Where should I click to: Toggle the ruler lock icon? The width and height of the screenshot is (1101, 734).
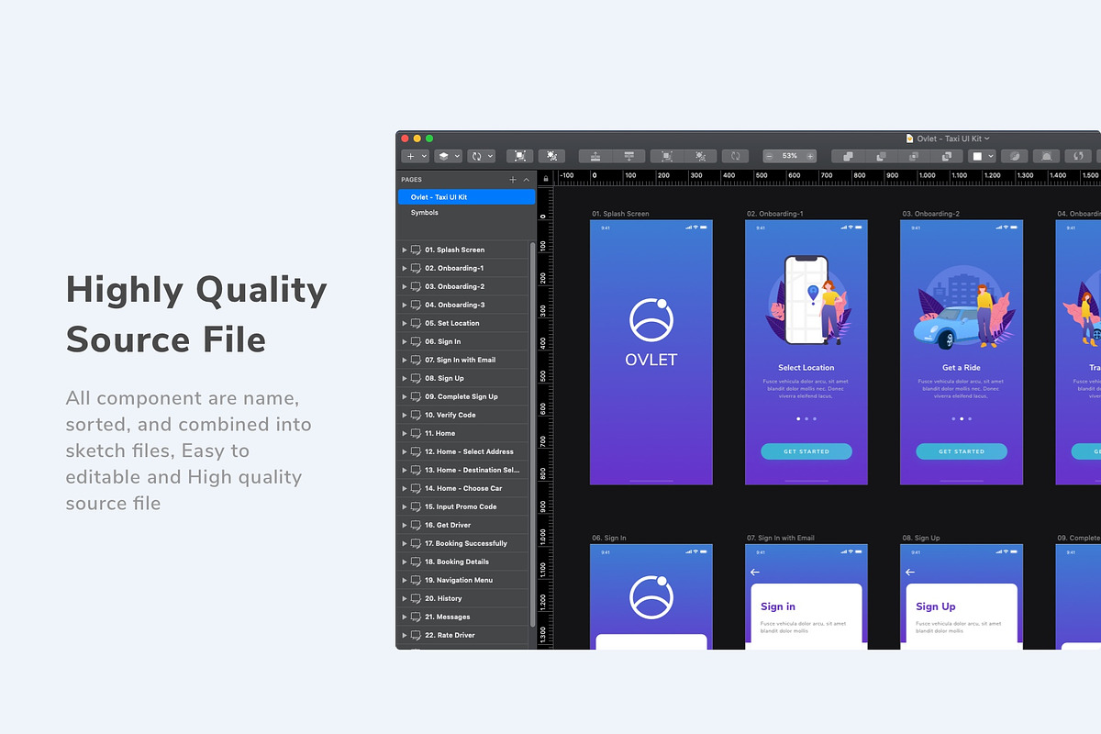[546, 179]
